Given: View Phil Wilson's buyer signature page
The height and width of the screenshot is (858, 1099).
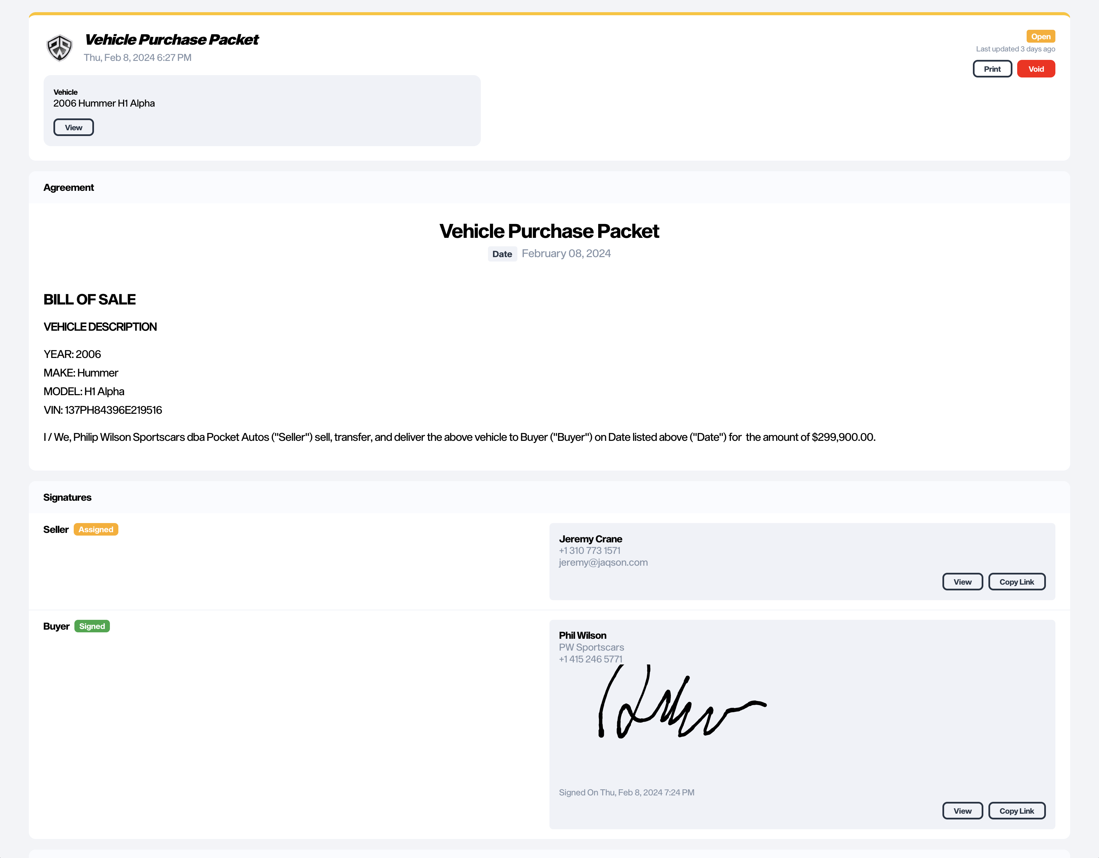Looking at the screenshot, I should [x=962, y=811].
